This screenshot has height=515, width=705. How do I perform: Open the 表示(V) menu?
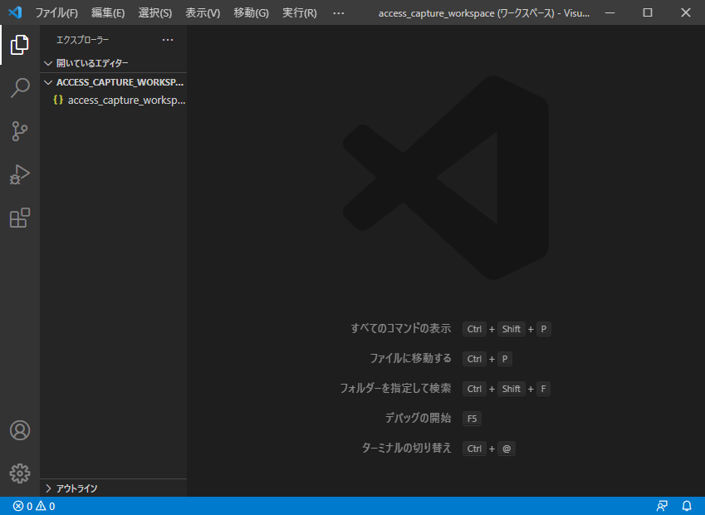203,13
